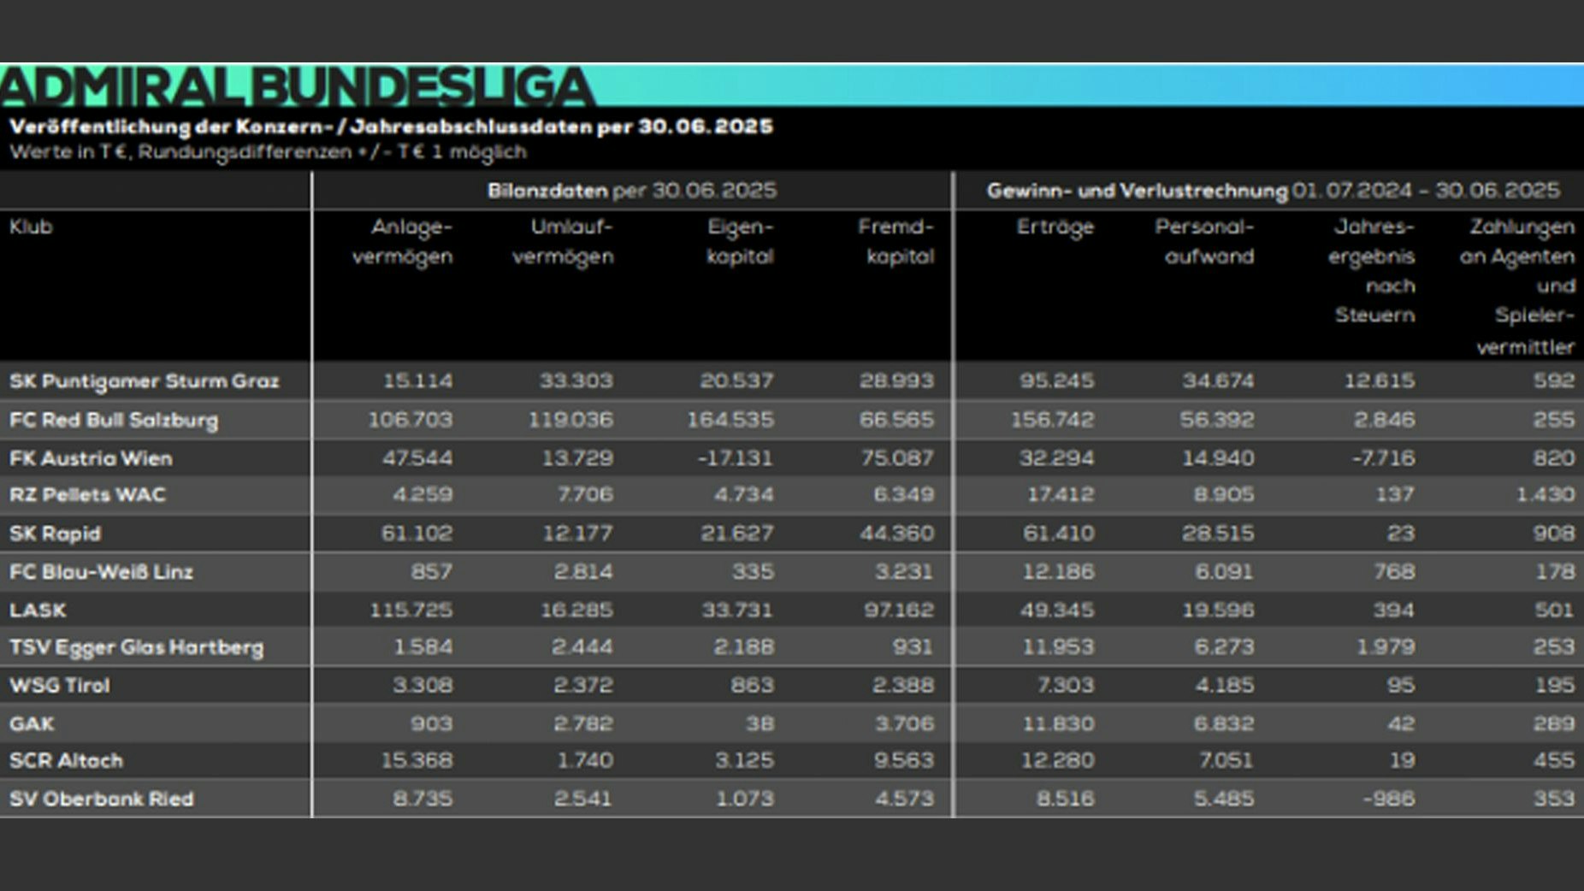Click the LASK club name
The image size is (1584, 891).
(38, 611)
